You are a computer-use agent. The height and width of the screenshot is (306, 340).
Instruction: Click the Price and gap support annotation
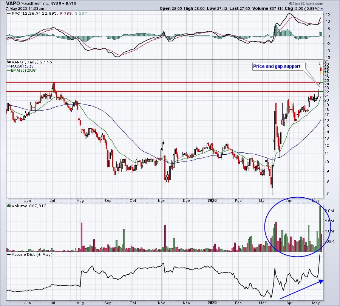277,66
